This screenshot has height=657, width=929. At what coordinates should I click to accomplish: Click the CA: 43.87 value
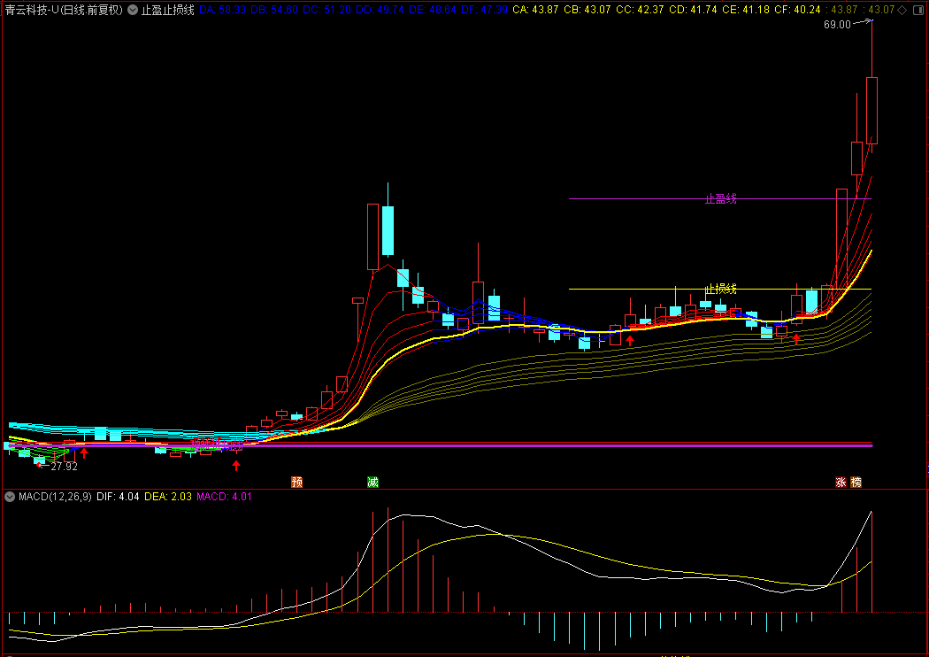point(535,10)
